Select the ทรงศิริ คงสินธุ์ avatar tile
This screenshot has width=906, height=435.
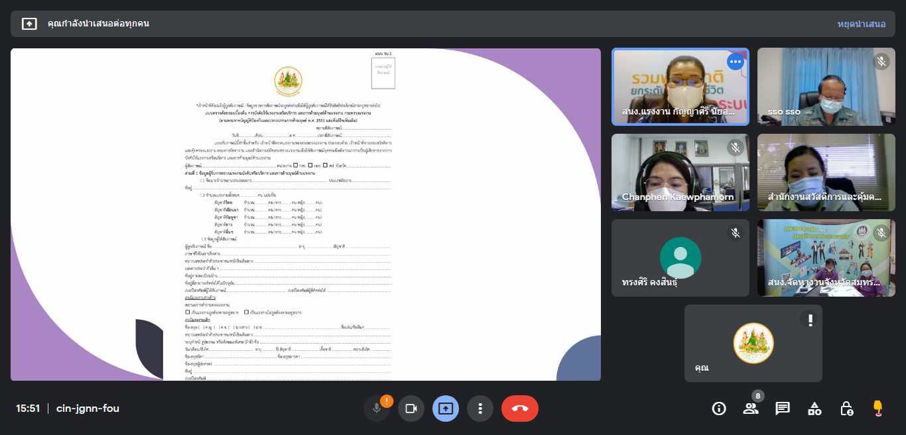[680, 258]
